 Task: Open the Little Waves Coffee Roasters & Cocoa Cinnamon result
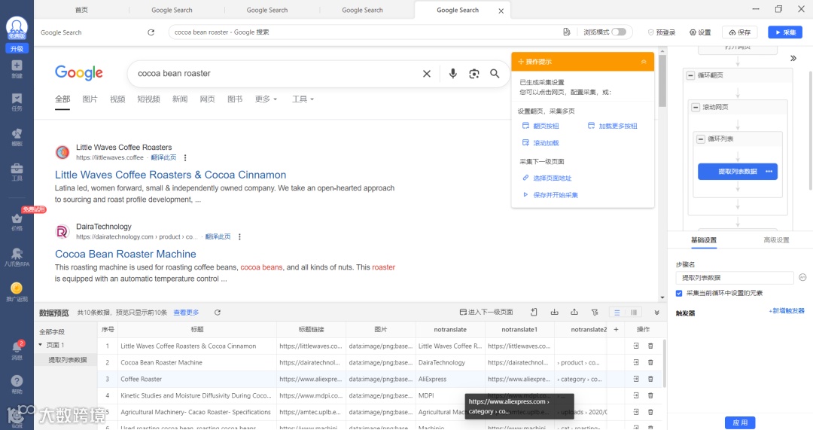coord(171,175)
